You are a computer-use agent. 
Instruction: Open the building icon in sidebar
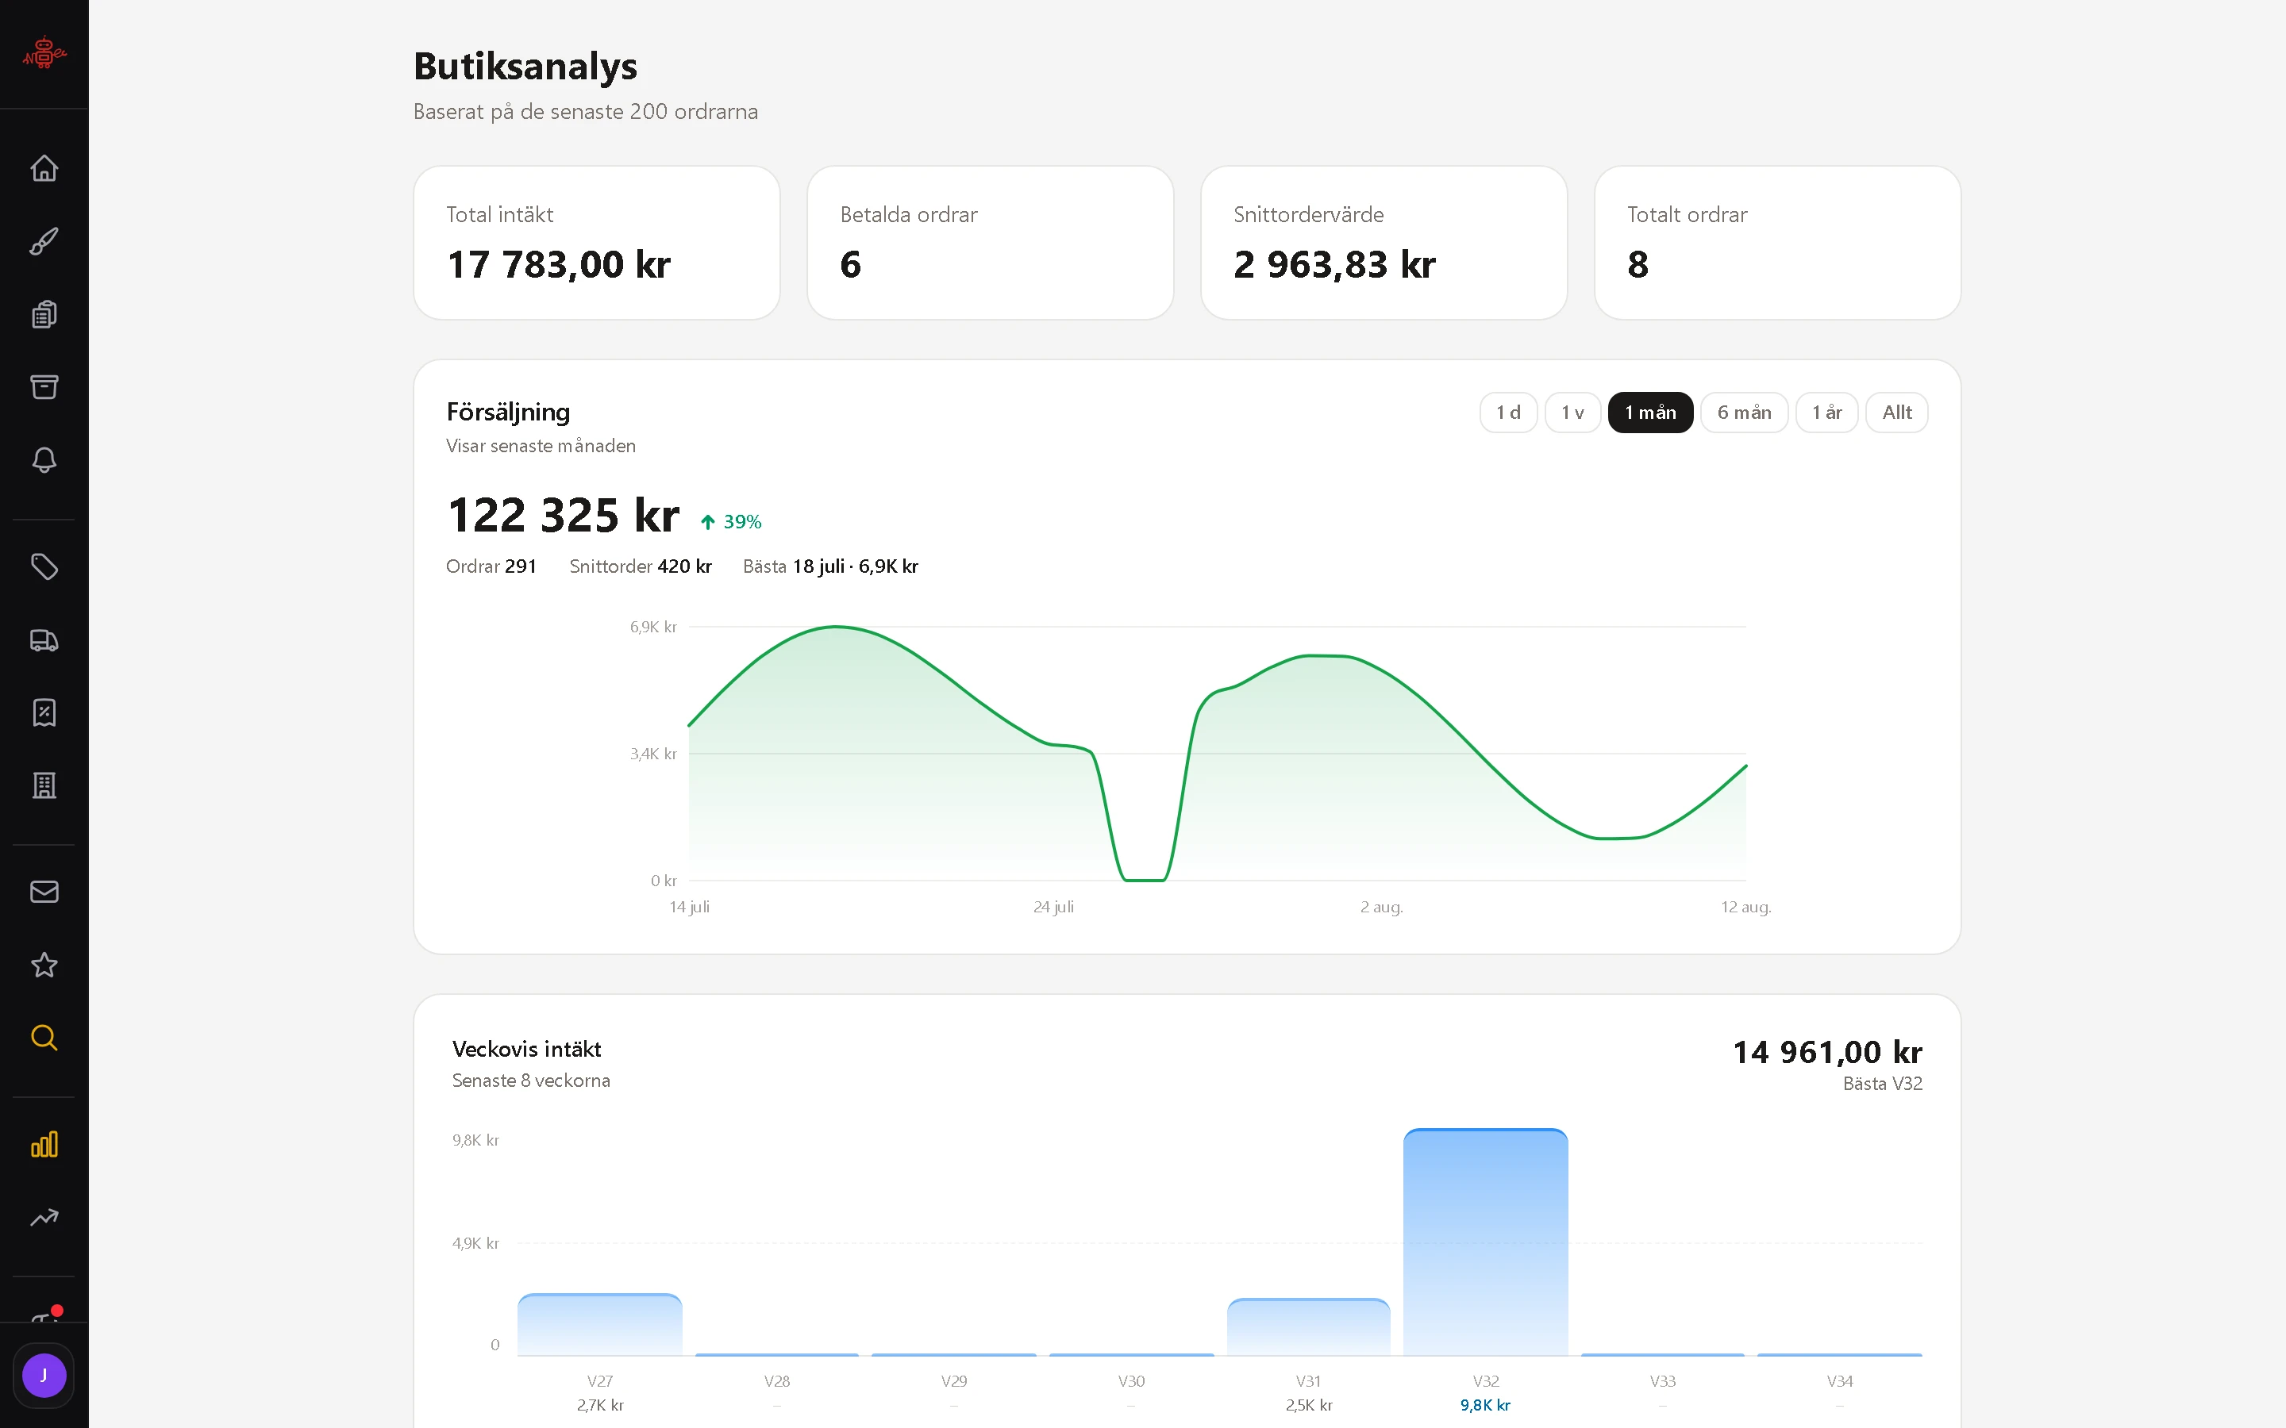[x=44, y=785]
